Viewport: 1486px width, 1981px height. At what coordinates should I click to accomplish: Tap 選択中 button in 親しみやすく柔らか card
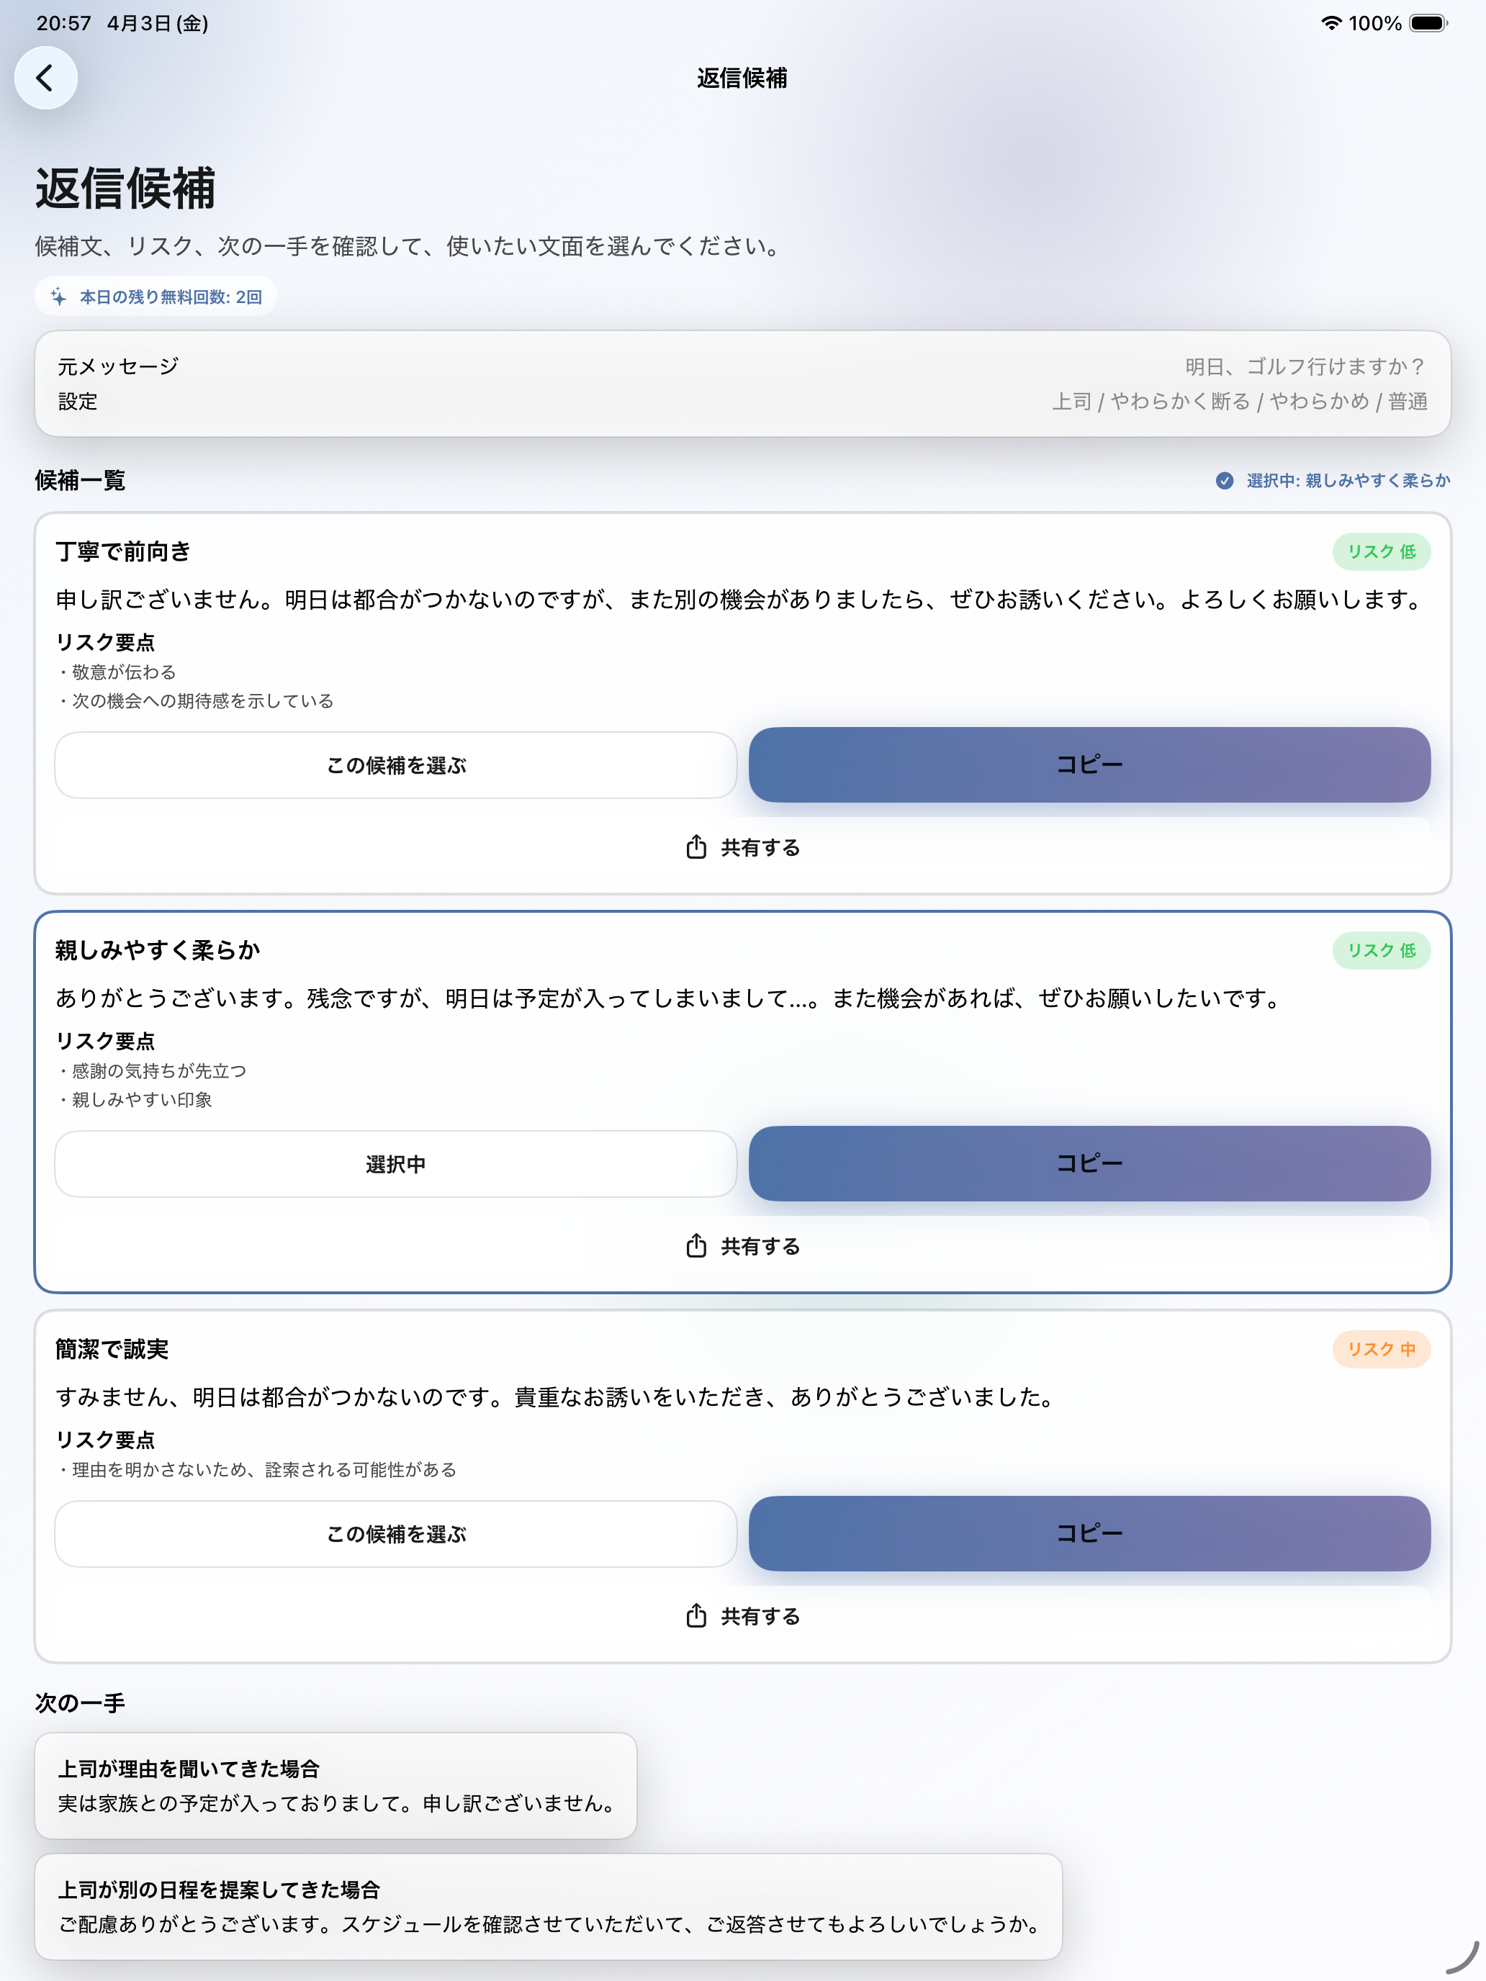pyautogui.click(x=396, y=1163)
